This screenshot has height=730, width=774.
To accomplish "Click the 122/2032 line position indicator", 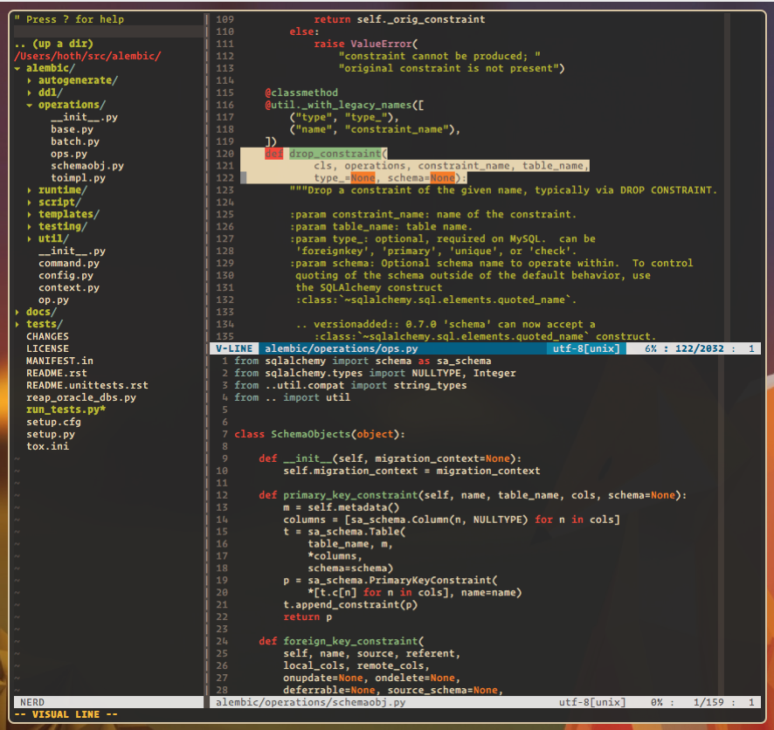I will (x=700, y=348).
